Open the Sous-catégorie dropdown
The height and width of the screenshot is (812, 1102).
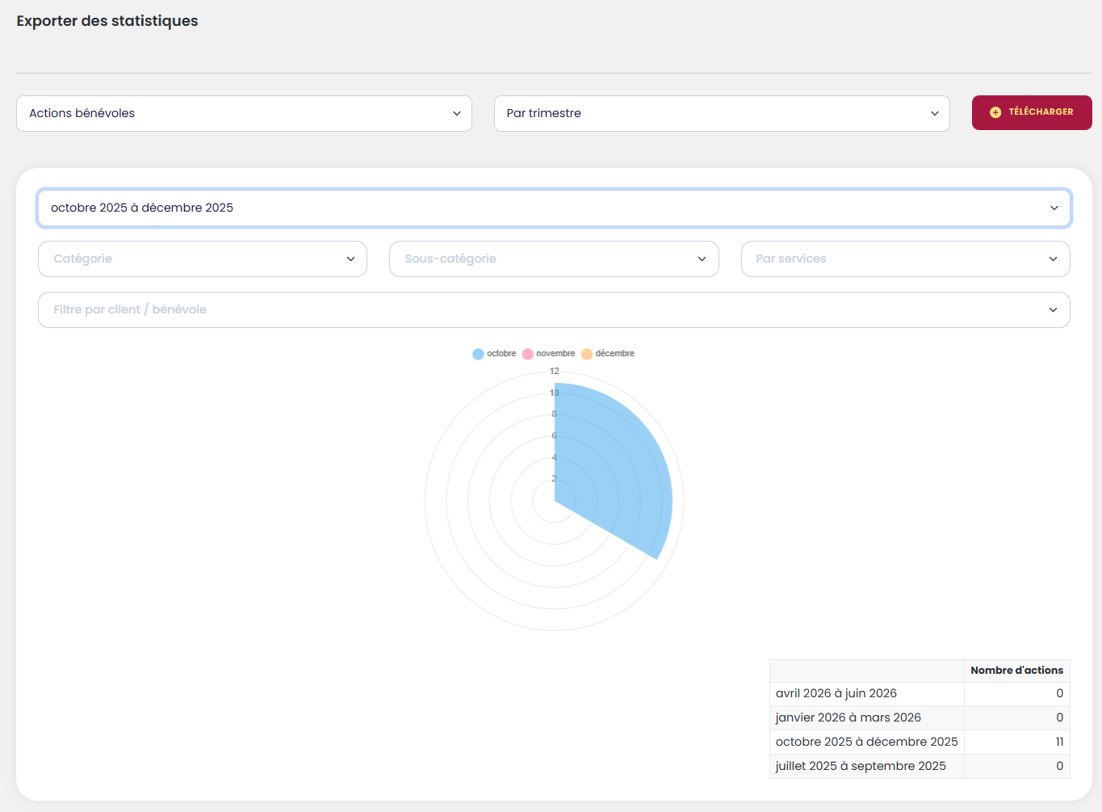coord(553,259)
